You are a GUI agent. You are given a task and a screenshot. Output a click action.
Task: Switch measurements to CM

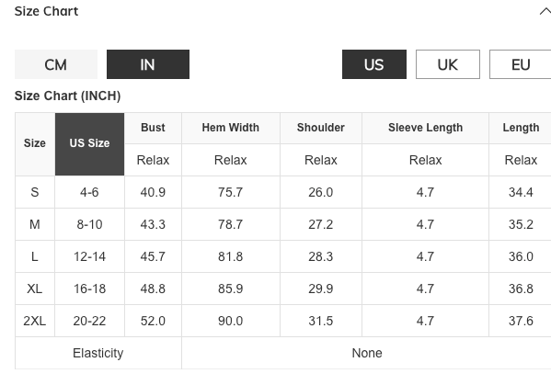point(56,64)
